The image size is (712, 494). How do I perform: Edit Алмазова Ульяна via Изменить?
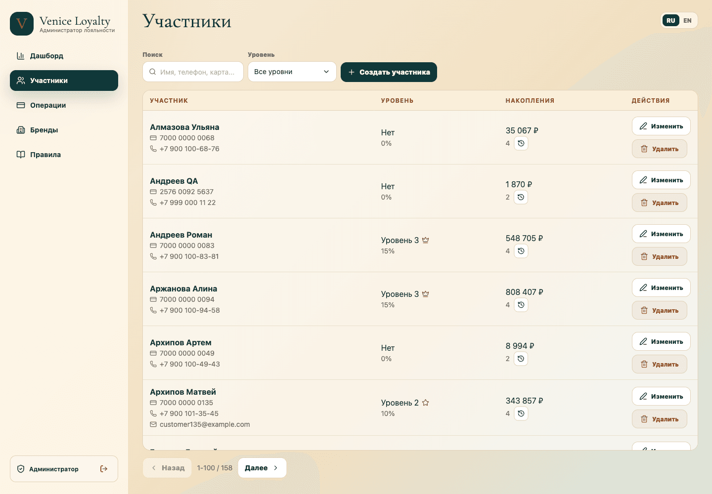[x=661, y=126]
